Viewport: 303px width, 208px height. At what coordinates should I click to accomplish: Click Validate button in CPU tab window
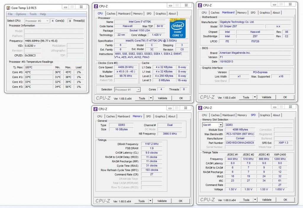(x=162, y=98)
